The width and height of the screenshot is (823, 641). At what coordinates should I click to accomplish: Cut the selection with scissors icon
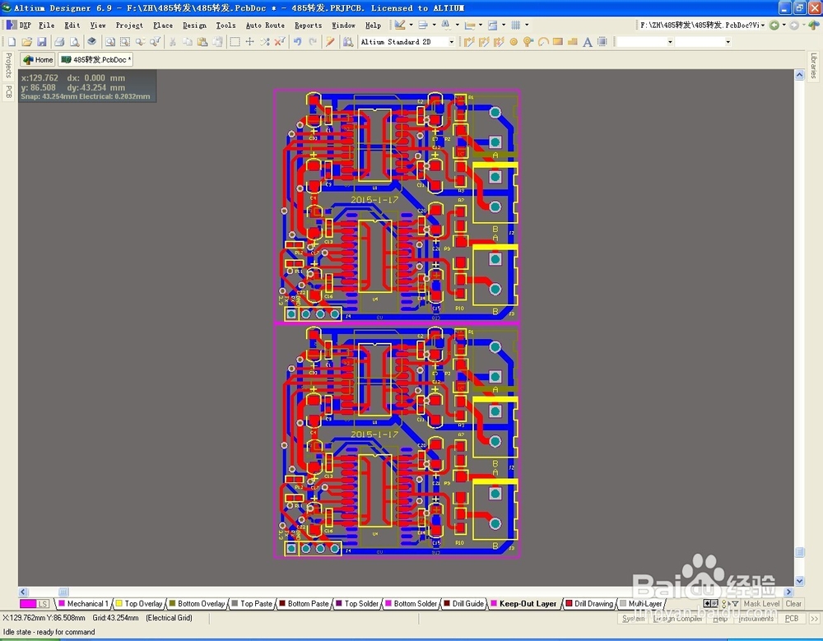coord(172,41)
